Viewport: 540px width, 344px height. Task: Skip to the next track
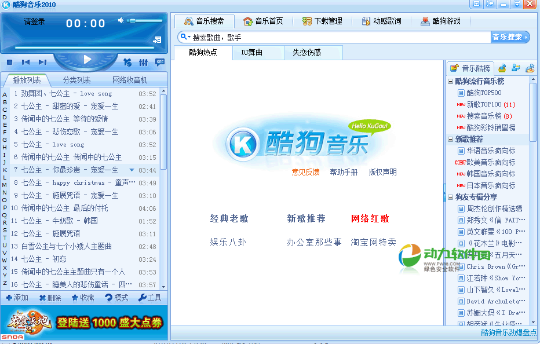point(42,62)
